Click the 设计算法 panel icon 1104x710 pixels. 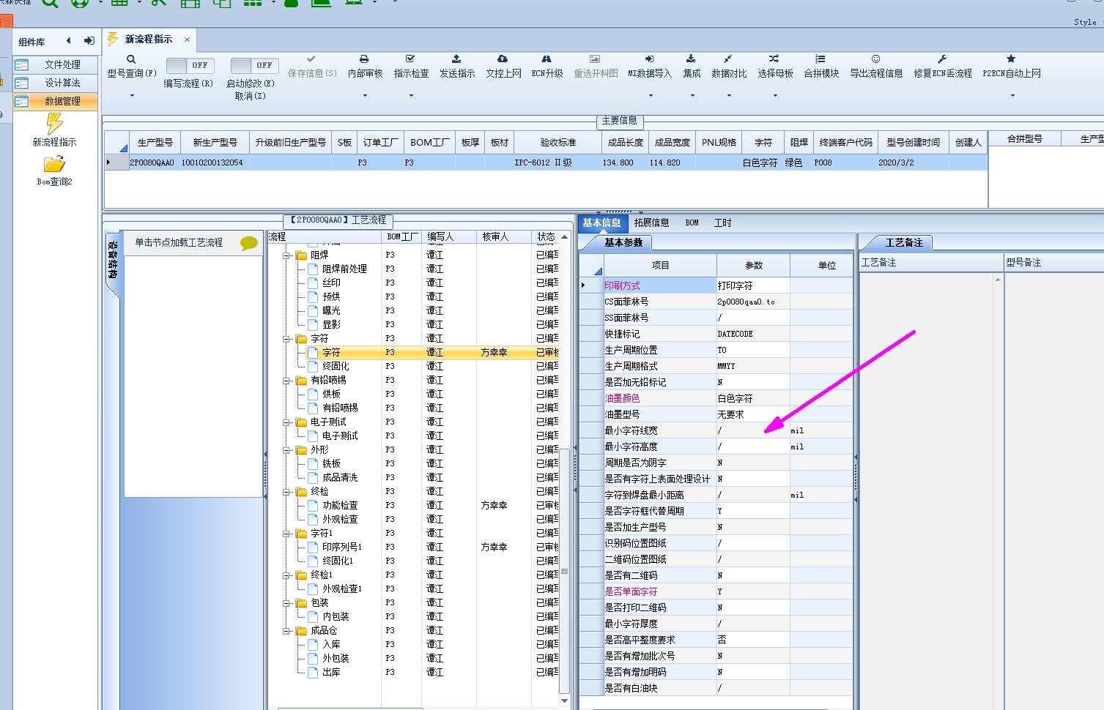22,83
